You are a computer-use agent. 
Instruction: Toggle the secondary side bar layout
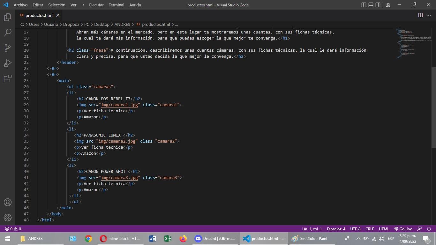[x=378, y=5]
